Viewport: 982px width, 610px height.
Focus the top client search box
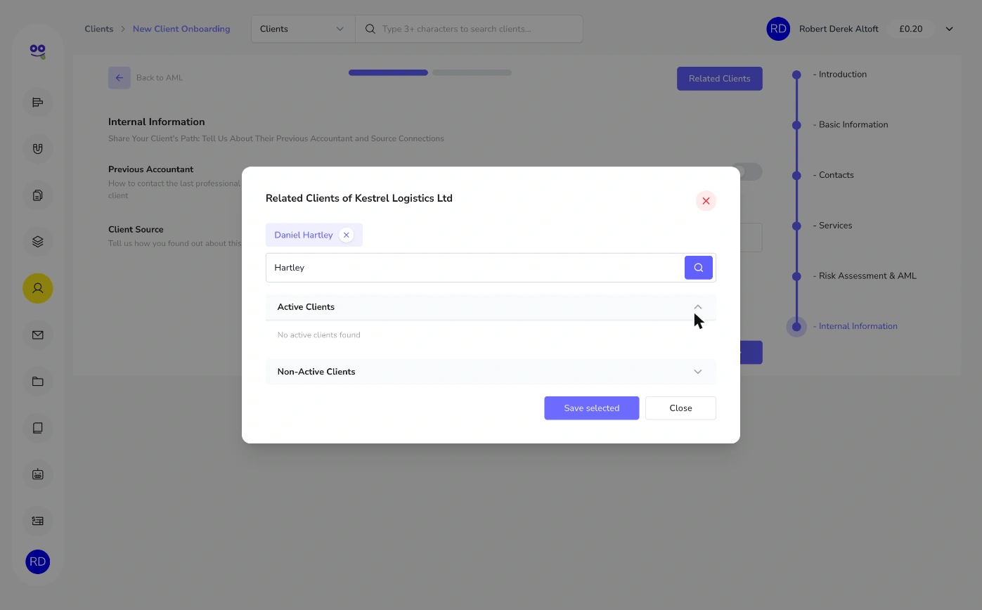(470, 29)
